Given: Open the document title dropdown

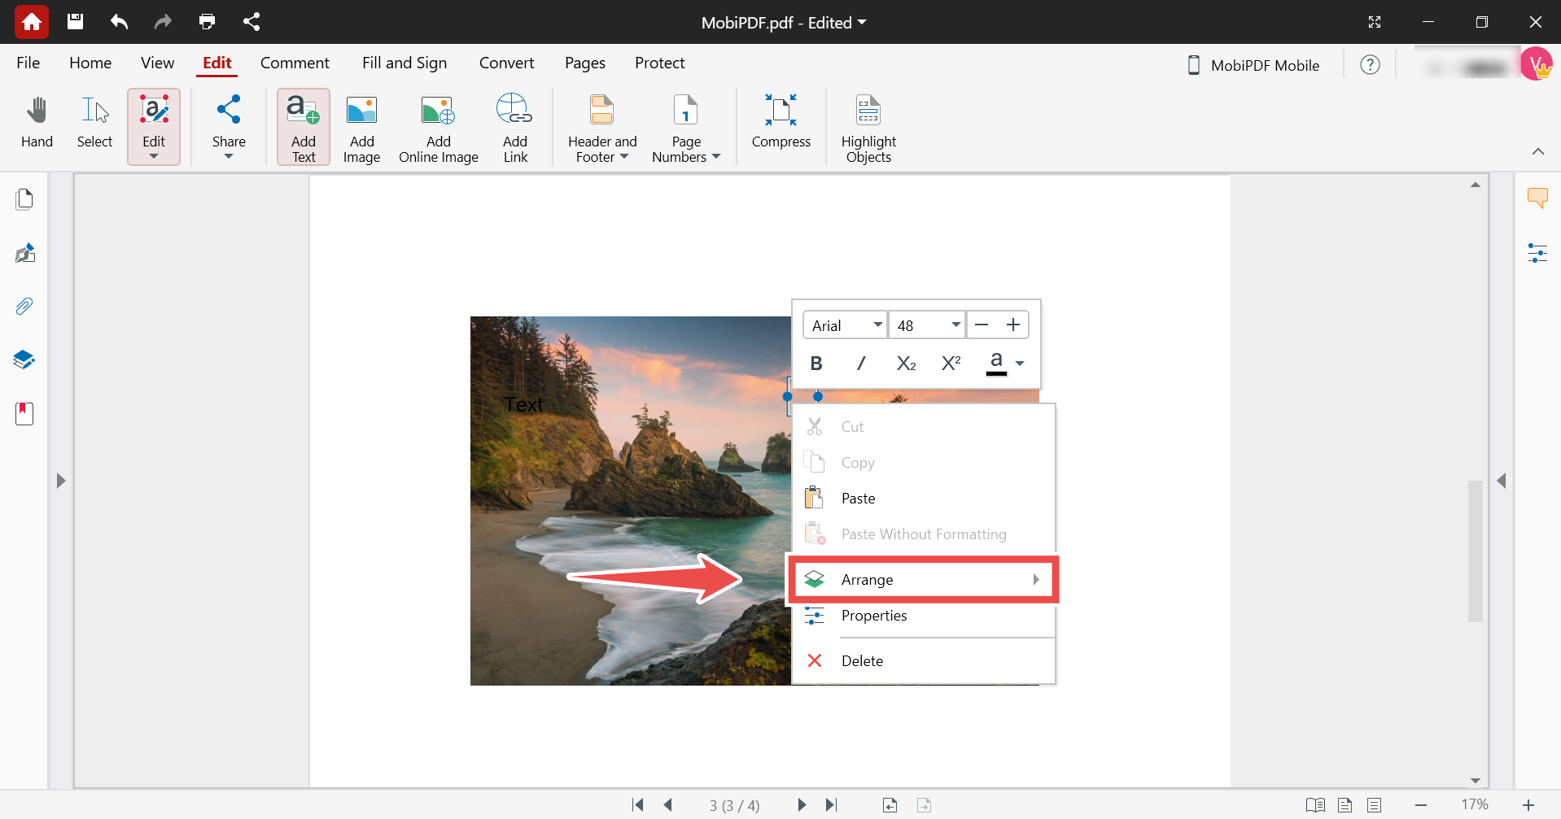Looking at the screenshot, I should point(862,22).
